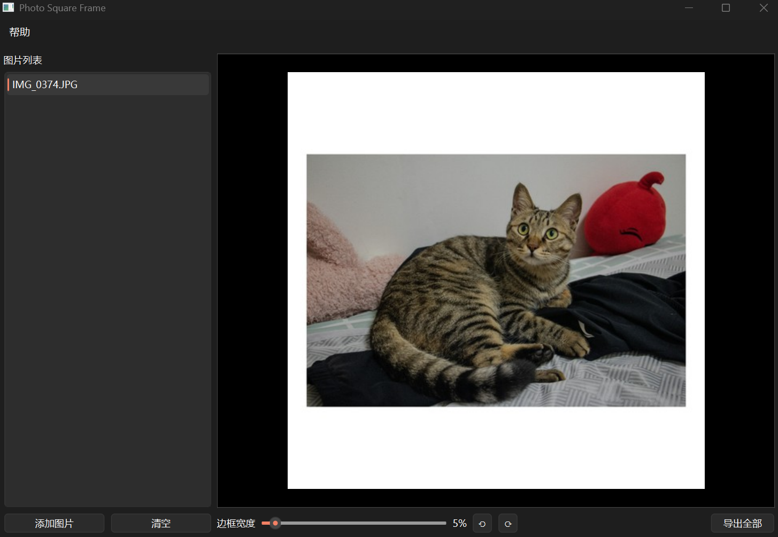Click the 清空 button

pyautogui.click(x=161, y=524)
